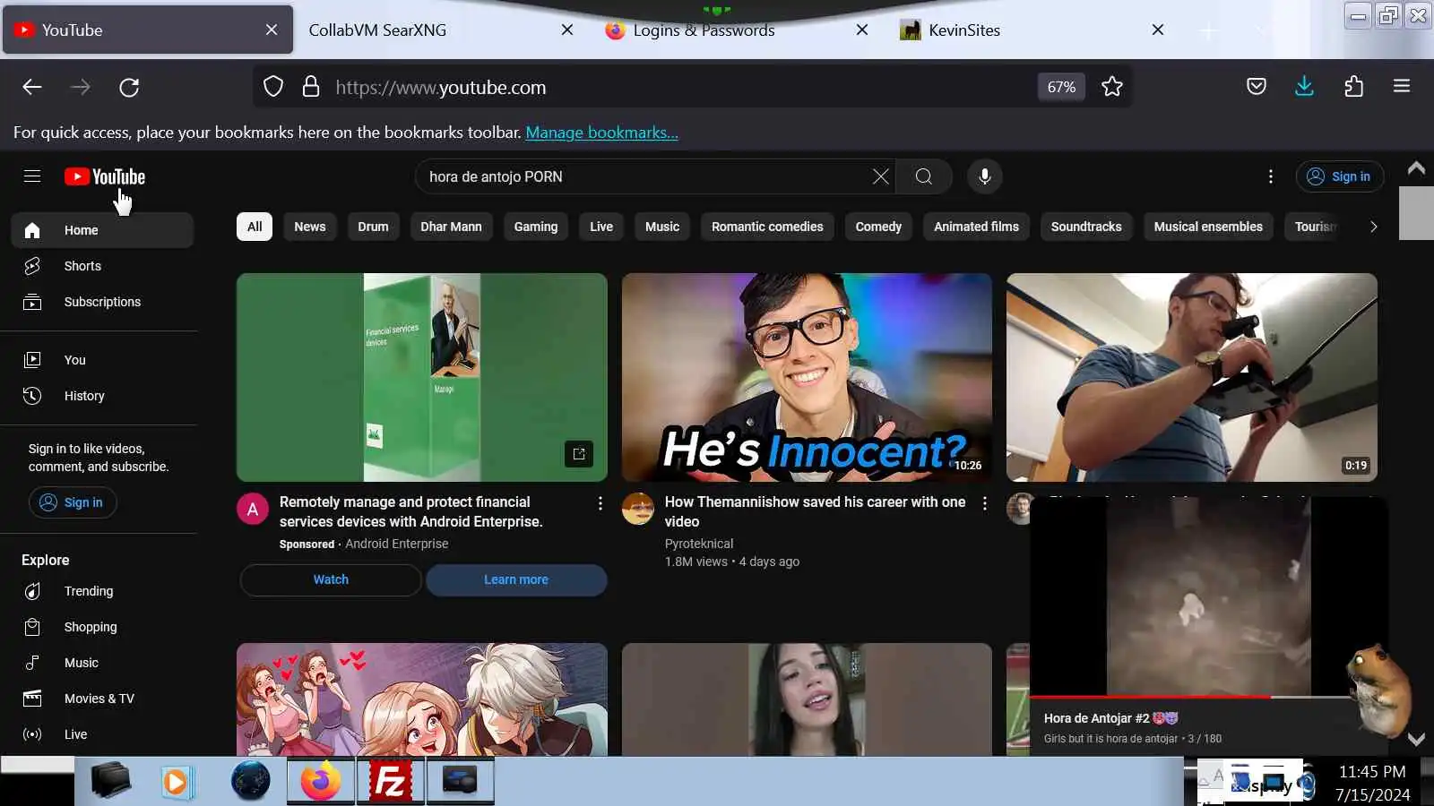
Task: Open Home in the sidebar
Action: pos(102,230)
